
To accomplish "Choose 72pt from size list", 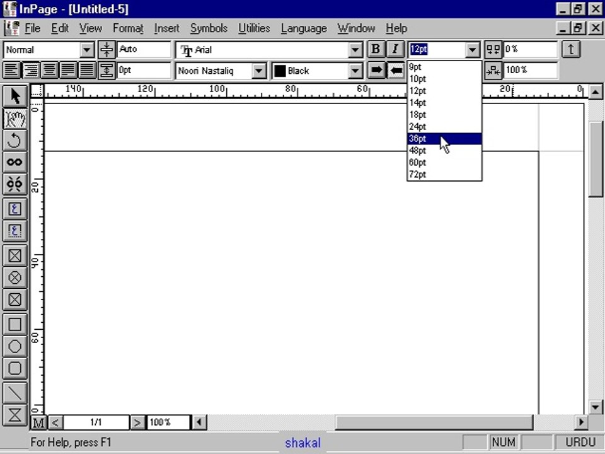I will [444, 175].
